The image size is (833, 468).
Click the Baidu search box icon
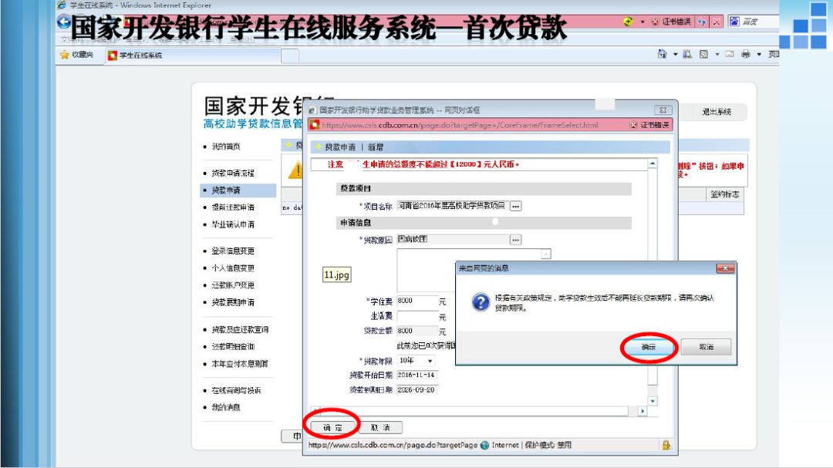735,22
